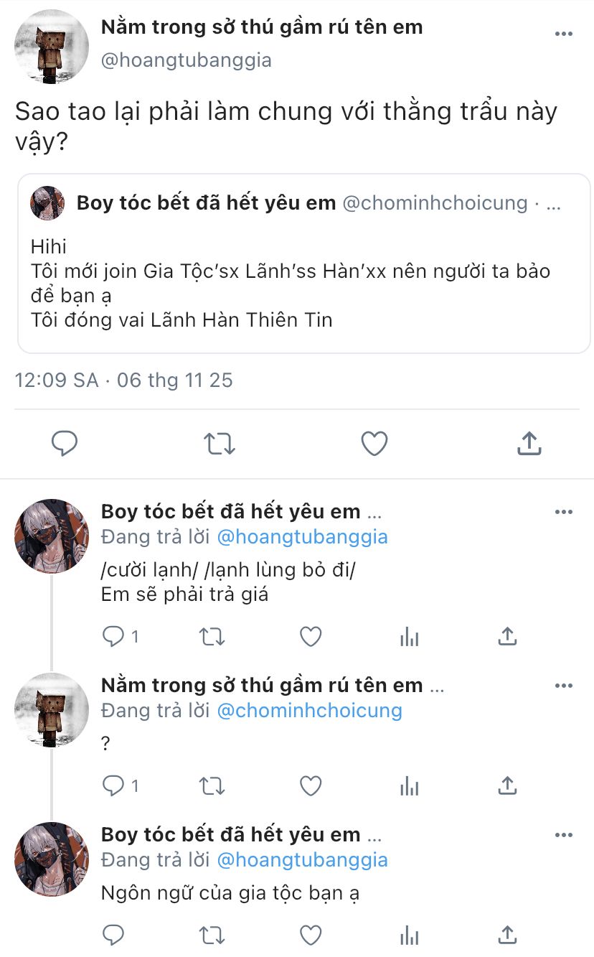Share the main tweet
Image resolution: width=594 pixels, height=957 pixels.
(529, 444)
